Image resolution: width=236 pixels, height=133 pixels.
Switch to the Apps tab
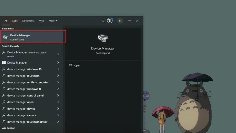point(15,21)
